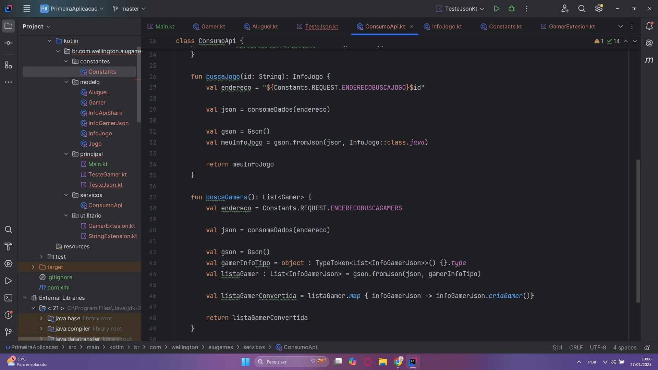Open the Commit tool window
The height and width of the screenshot is (370, 658).
tap(9, 43)
